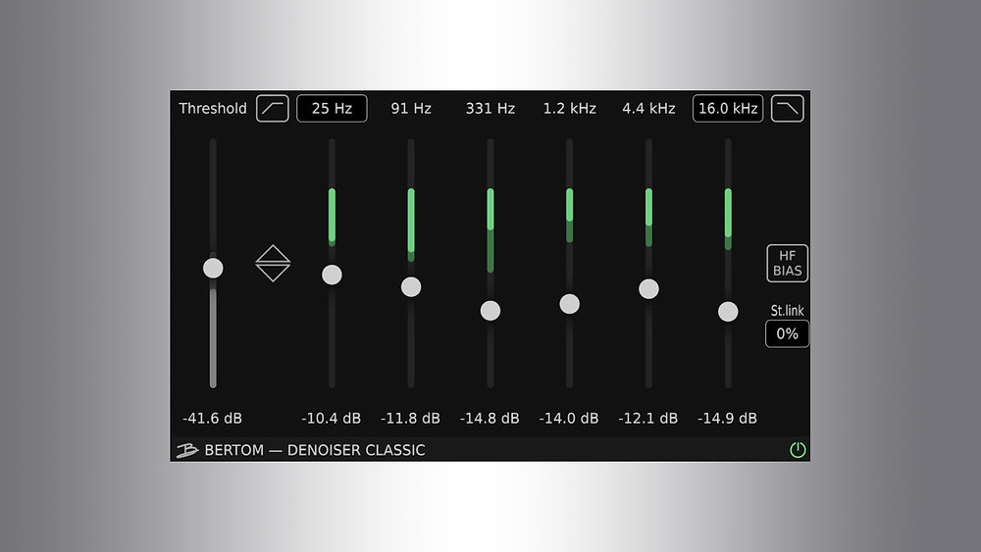981x552 pixels.
Task: Click the 331 Hz frequency label
Action: tap(490, 108)
